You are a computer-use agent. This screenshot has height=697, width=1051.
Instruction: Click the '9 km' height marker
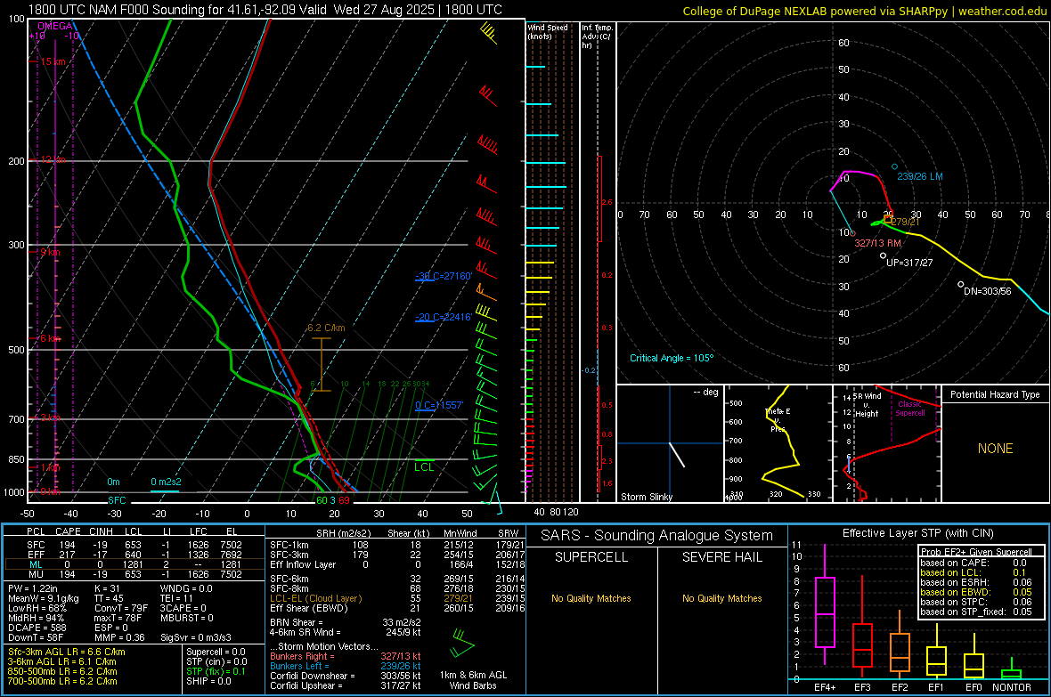pos(50,253)
